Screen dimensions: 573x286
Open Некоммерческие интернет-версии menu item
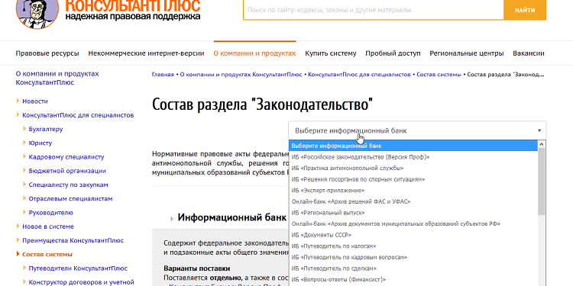click(146, 53)
